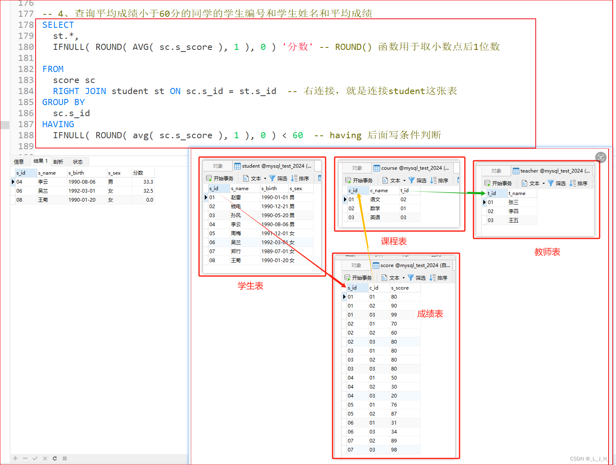Click the 分数 column header in results
The height and width of the screenshot is (465, 616).
point(143,173)
